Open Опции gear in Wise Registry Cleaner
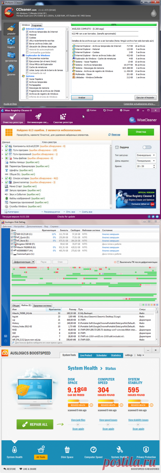This screenshot has width=161, height=473. click(121, 110)
